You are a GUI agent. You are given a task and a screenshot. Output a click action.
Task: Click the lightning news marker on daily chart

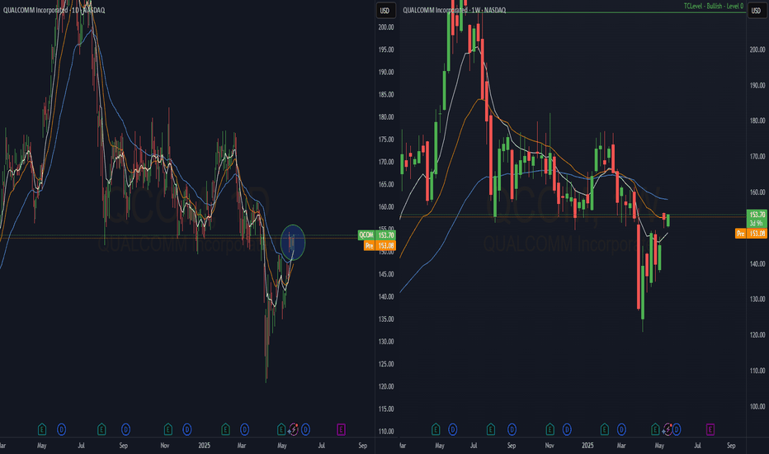tap(293, 429)
